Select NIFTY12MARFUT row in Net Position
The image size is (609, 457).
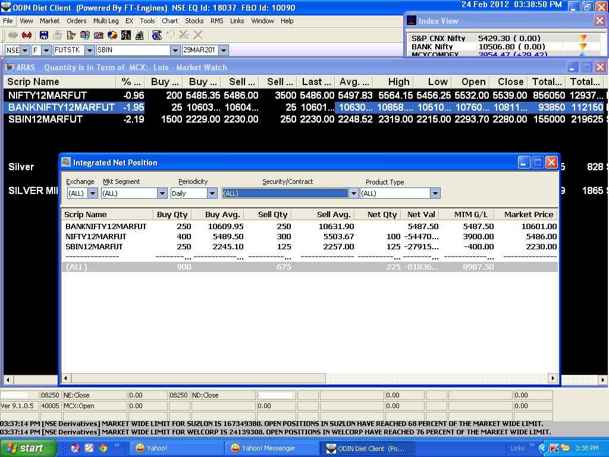pyautogui.click(x=310, y=236)
